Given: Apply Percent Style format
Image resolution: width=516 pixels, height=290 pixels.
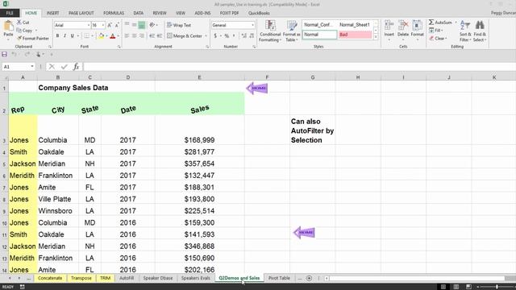Looking at the screenshot, I should click(x=227, y=35).
